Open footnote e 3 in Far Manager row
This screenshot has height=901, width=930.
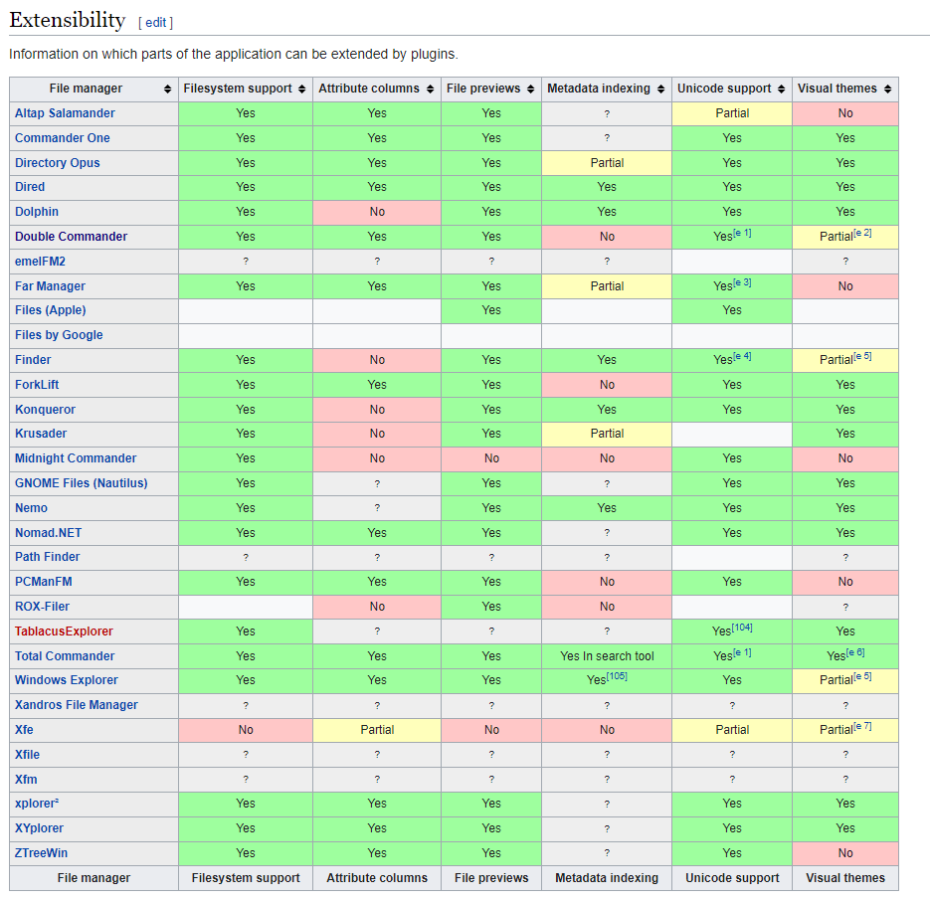[x=742, y=282]
